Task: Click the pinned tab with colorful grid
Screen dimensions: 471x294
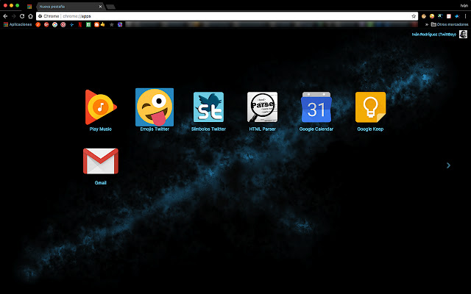Action: click(29, 7)
